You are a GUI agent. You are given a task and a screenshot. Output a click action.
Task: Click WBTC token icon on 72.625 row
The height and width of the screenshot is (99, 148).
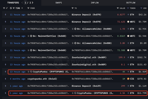tap(128, 22)
